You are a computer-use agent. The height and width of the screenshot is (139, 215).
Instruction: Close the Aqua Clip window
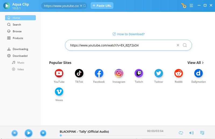point(211,5)
